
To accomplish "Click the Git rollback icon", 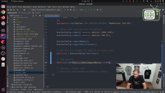I will [x=101, y=10].
